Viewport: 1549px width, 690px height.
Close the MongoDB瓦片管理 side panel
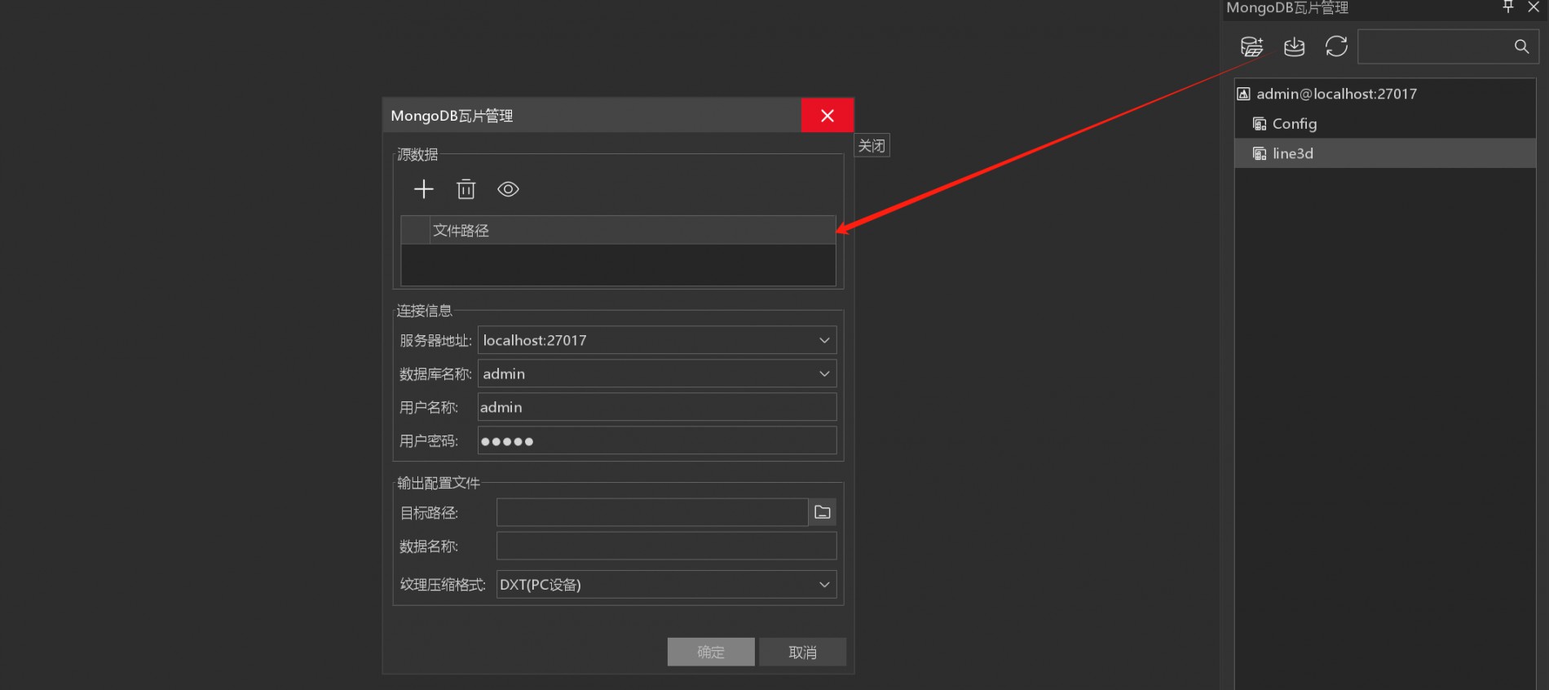tap(1534, 7)
